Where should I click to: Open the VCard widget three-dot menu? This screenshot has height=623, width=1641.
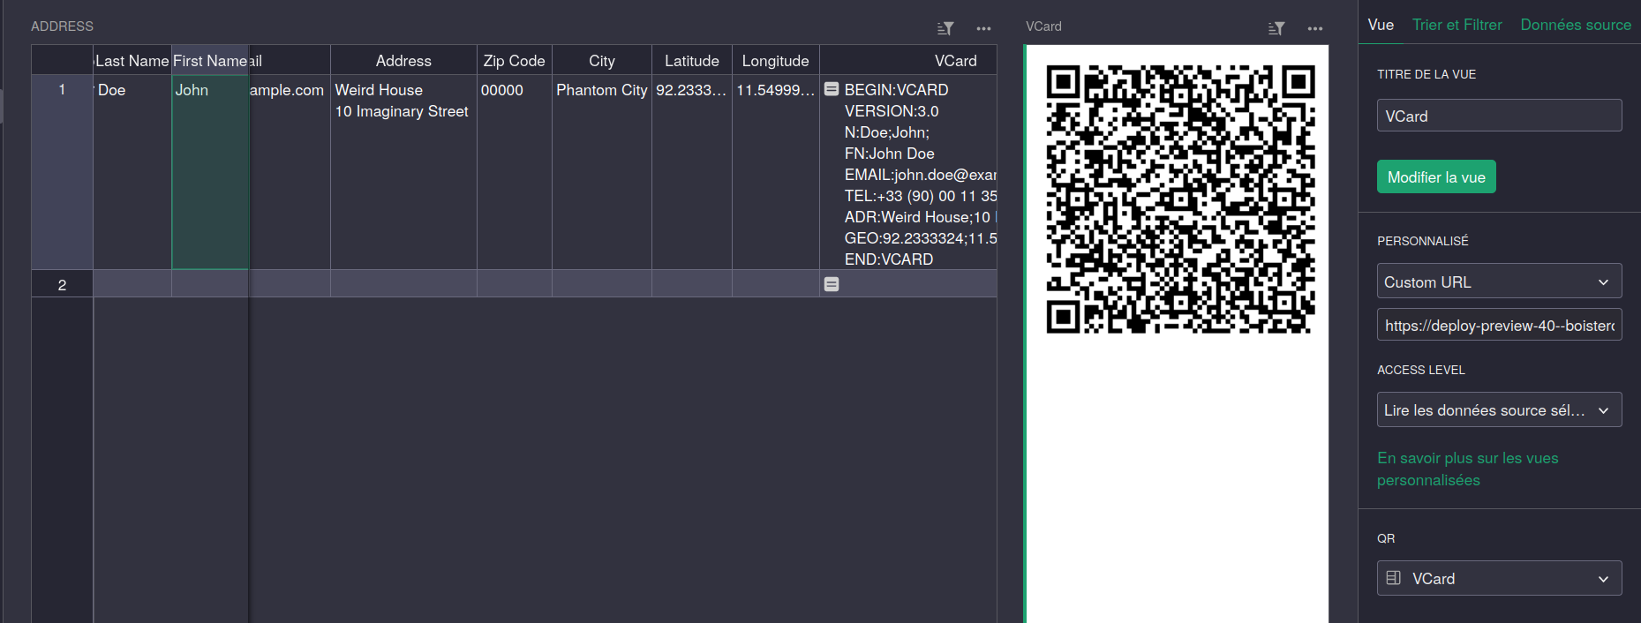1315,28
